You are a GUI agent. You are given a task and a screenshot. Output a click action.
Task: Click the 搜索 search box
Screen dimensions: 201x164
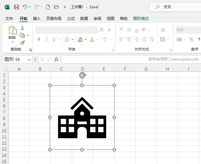tap(175, 7)
